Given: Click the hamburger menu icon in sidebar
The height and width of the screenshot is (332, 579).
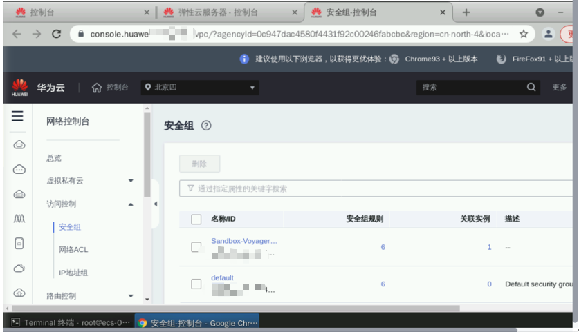Looking at the screenshot, I should (x=17, y=117).
